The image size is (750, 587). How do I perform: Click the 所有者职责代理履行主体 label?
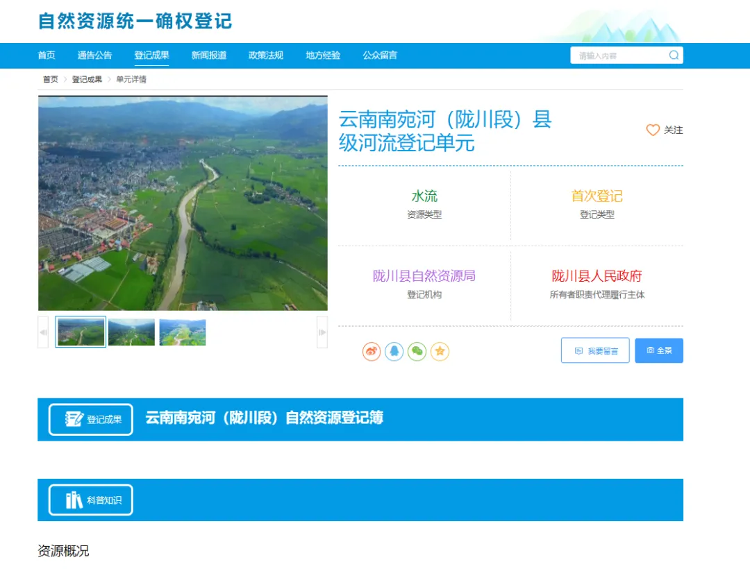(x=597, y=294)
